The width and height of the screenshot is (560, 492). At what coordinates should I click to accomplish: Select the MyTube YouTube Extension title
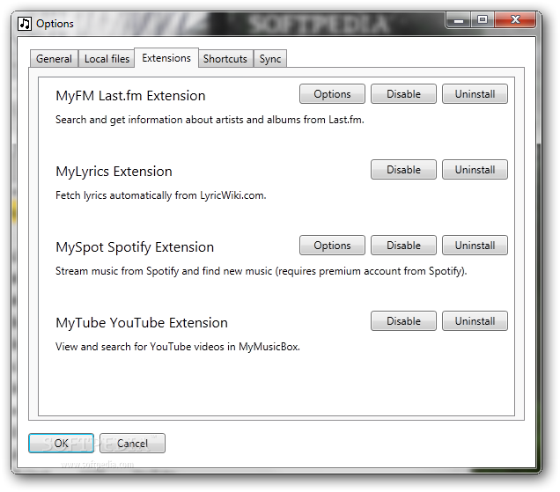(x=142, y=323)
